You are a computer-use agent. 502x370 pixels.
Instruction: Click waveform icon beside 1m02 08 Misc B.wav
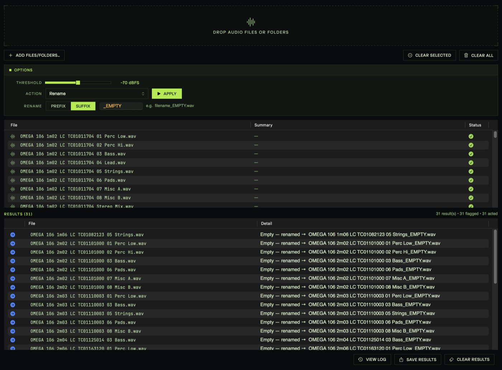coord(13,198)
